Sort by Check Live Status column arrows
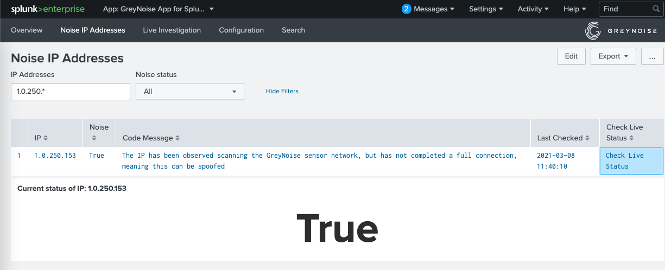Image resolution: width=665 pixels, height=270 pixels. (x=632, y=138)
